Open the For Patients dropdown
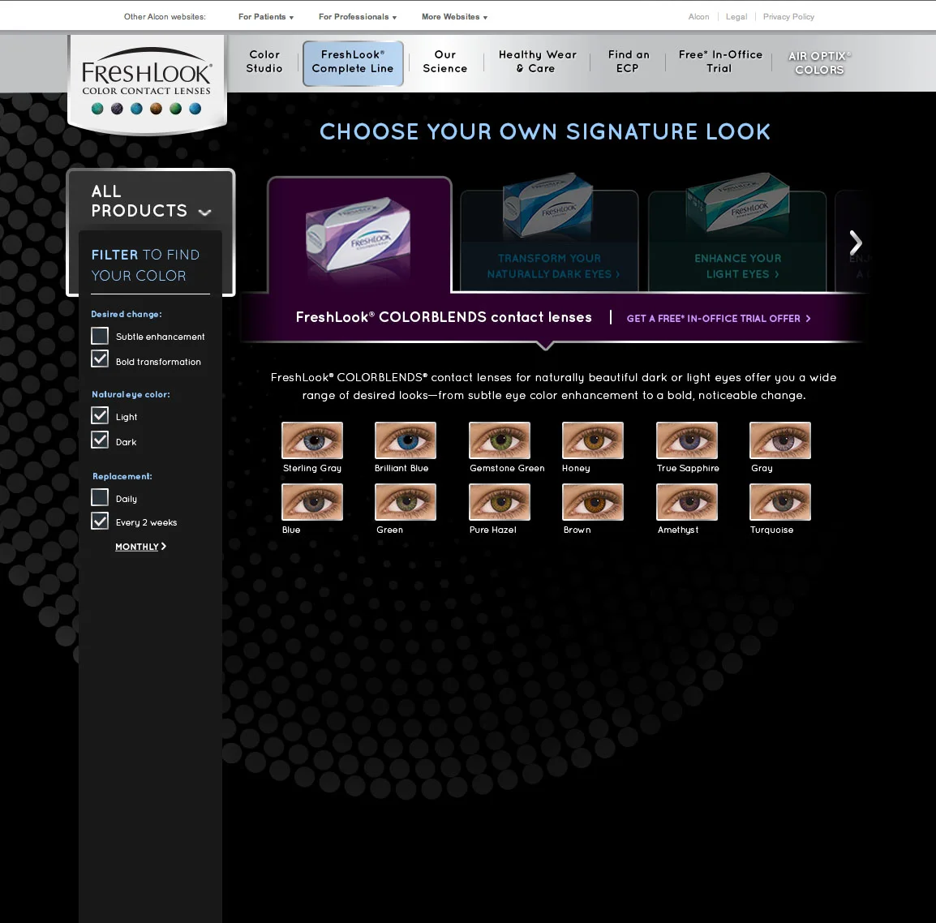This screenshot has width=936, height=923. [266, 17]
